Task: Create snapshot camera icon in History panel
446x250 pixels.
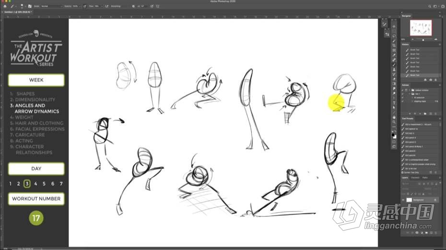Action: (x=431, y=80)
